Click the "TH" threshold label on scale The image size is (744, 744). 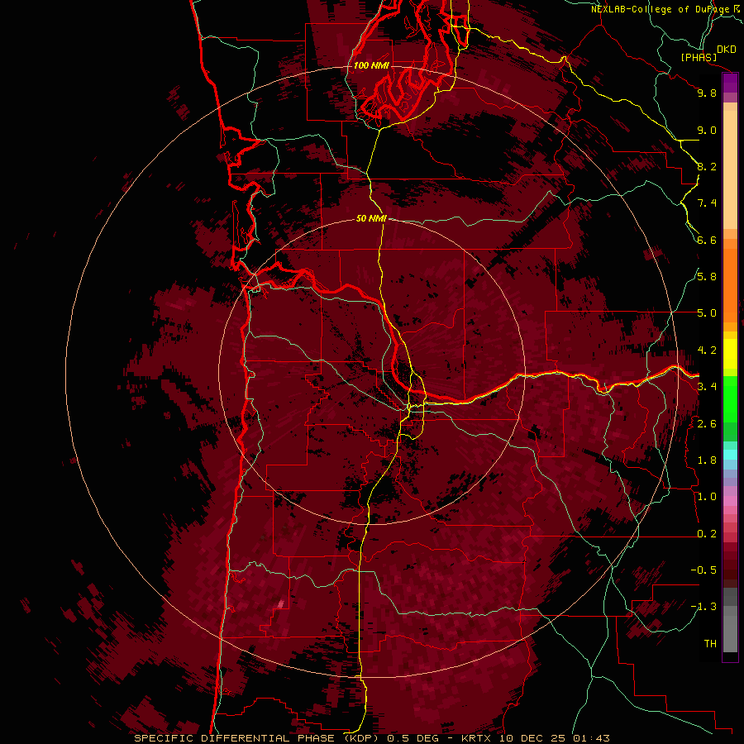[x=710, y=644]
